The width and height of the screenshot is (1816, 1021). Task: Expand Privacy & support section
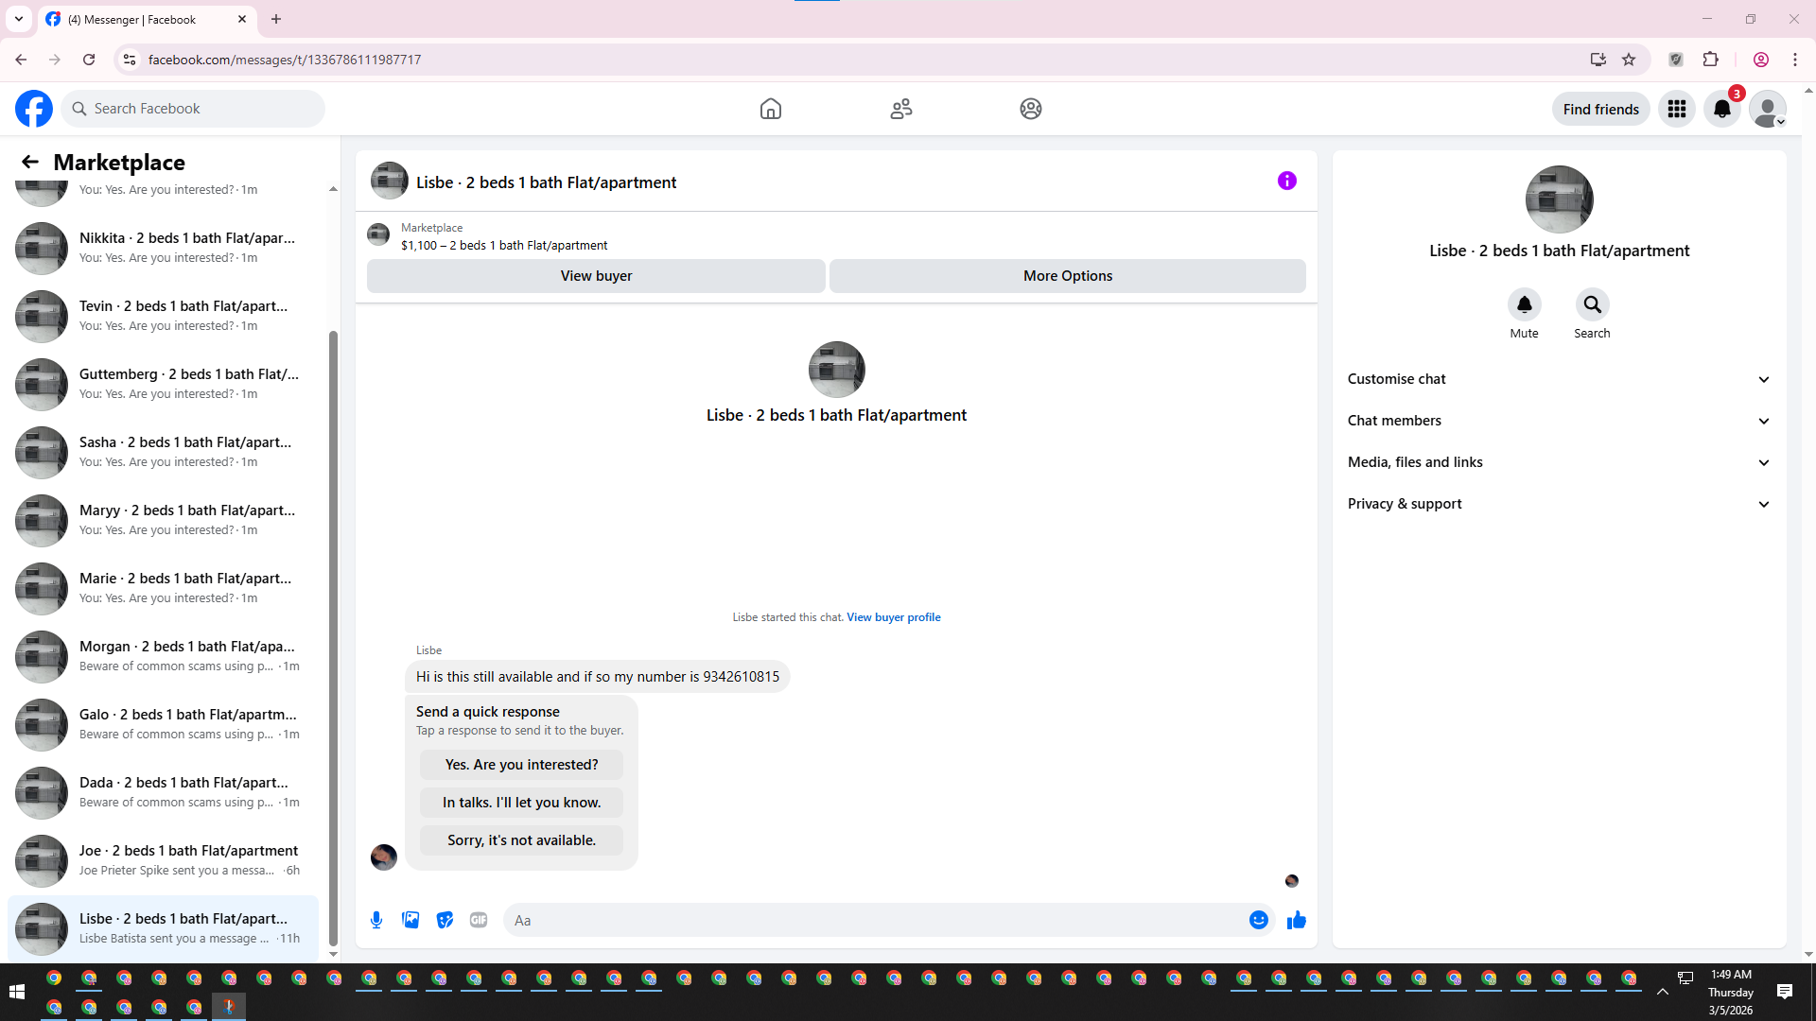pos(1559,504)
